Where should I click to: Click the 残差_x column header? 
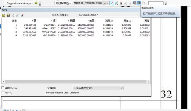[105, 21]
